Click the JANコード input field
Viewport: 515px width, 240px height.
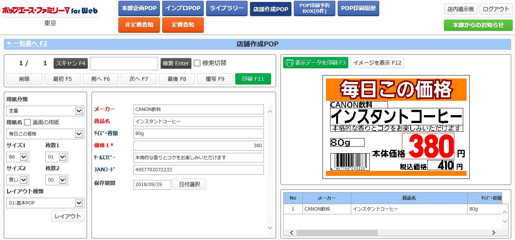click(x=199, y=170)
